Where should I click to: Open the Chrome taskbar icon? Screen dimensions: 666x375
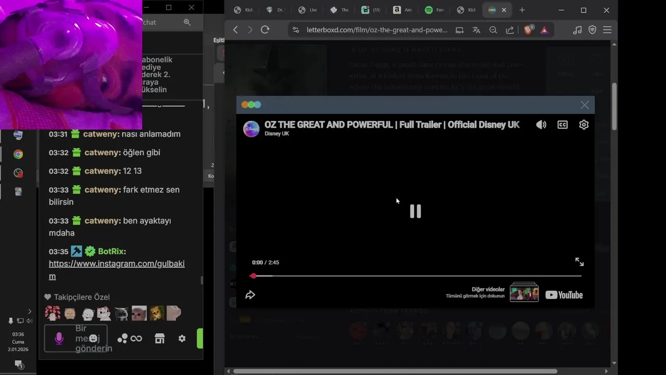coord(18,154)
